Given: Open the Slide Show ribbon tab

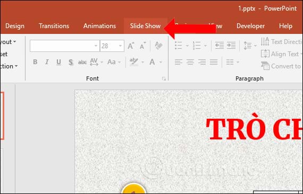Looking at the screenshot, I should coord(145,26).
